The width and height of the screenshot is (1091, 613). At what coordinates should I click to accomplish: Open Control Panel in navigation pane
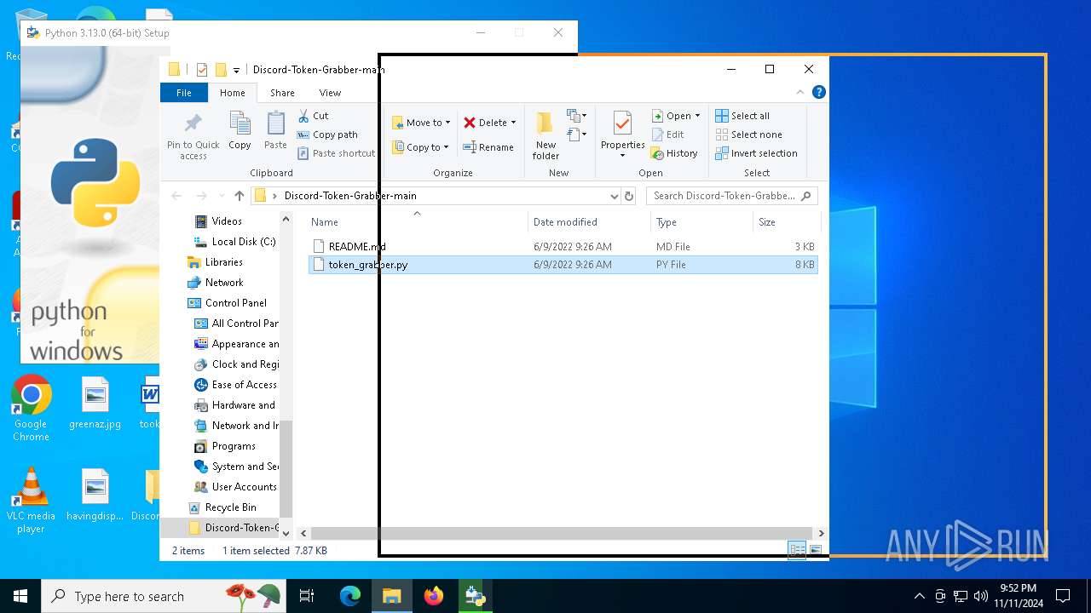click(228, 303)
